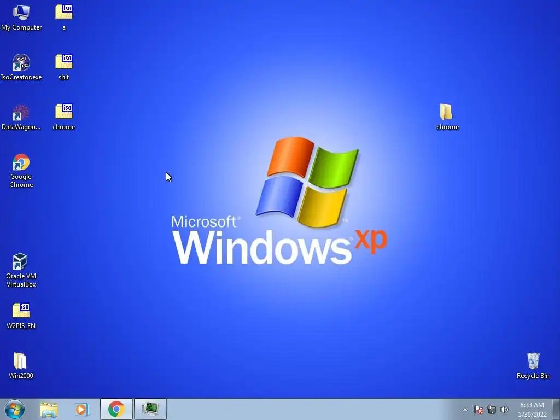
Task: Open the Action Center flag icon
Action: click(x=479, y=410)
